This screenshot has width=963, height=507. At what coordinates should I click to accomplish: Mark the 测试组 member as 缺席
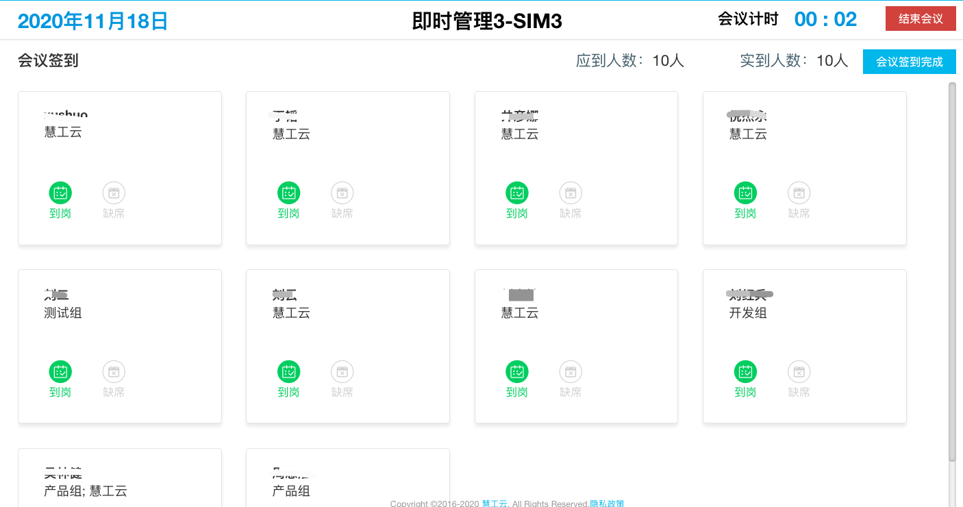point(114,372)
